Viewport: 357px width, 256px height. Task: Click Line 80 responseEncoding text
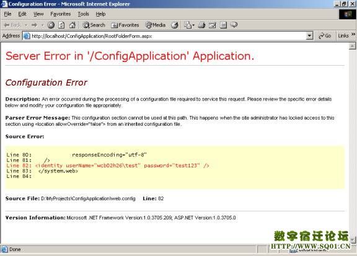(x=109, y=155)
